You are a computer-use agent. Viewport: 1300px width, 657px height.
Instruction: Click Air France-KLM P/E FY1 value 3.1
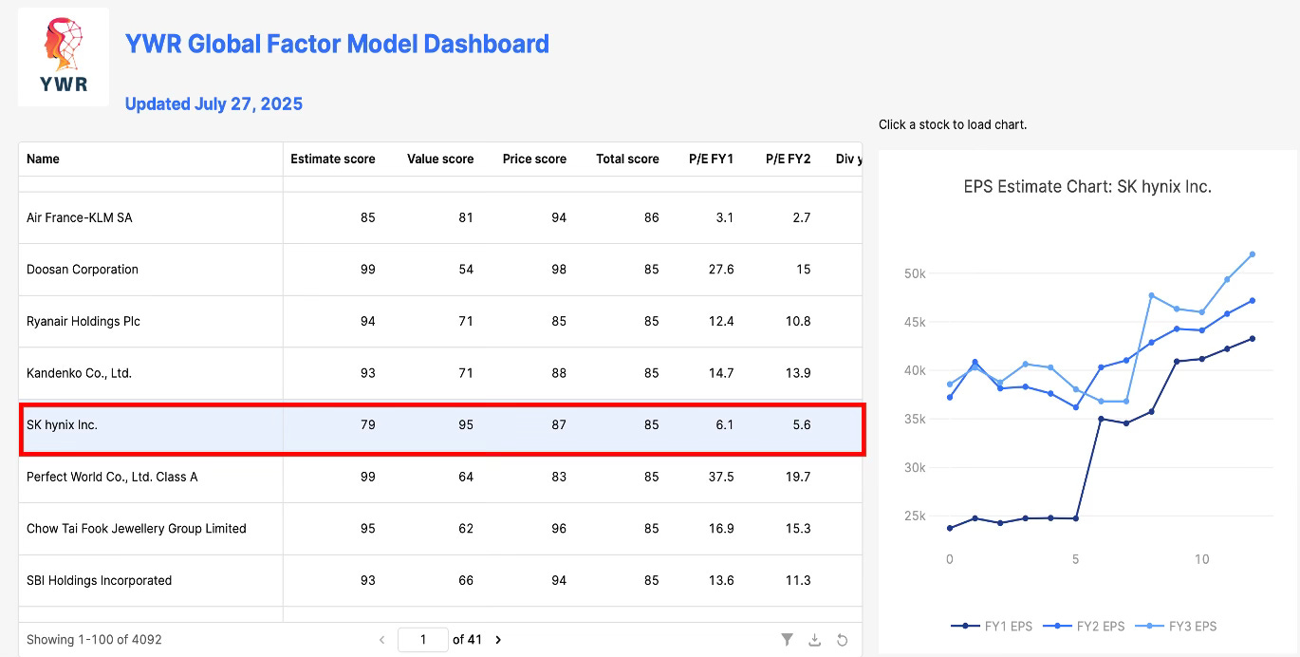coord(725,217)
